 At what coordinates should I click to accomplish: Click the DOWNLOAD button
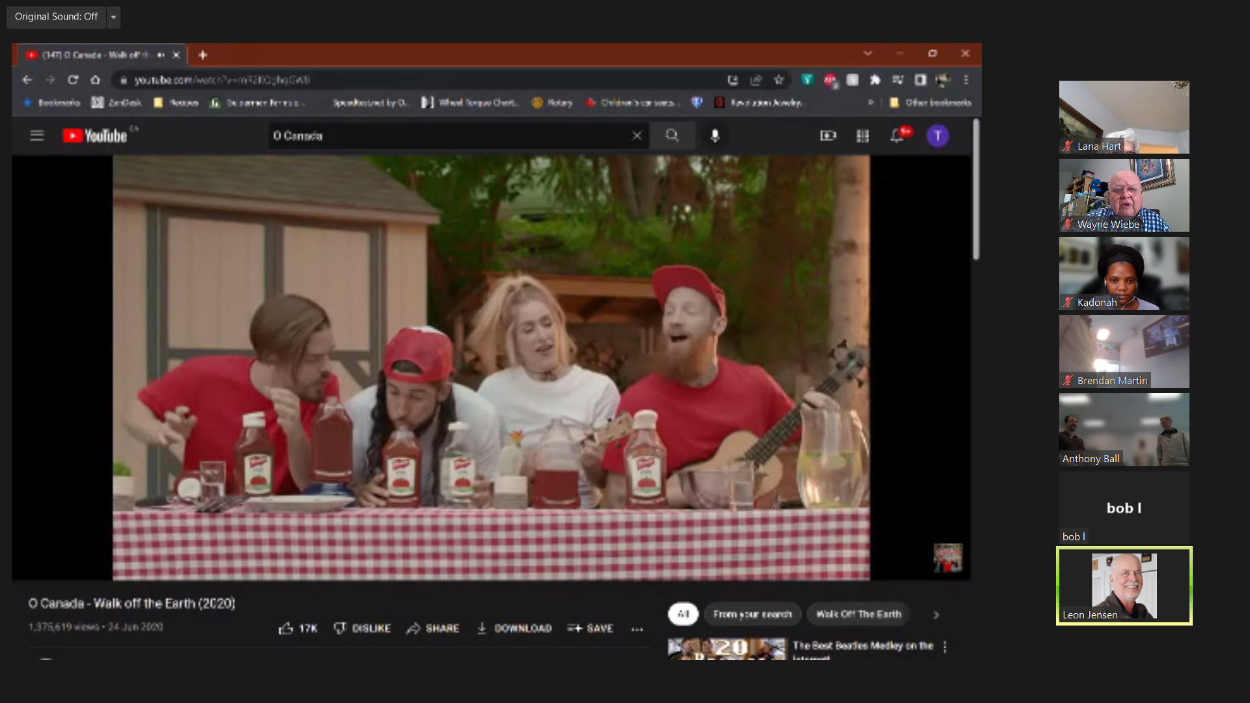pos(514,628)
